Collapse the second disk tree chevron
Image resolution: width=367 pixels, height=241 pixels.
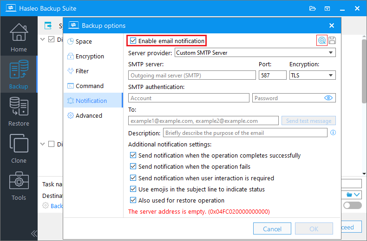(42, 144)
